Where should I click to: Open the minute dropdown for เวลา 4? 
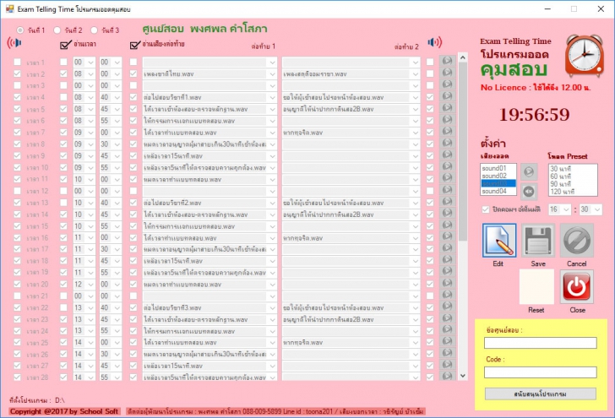[x=117, y=97]
